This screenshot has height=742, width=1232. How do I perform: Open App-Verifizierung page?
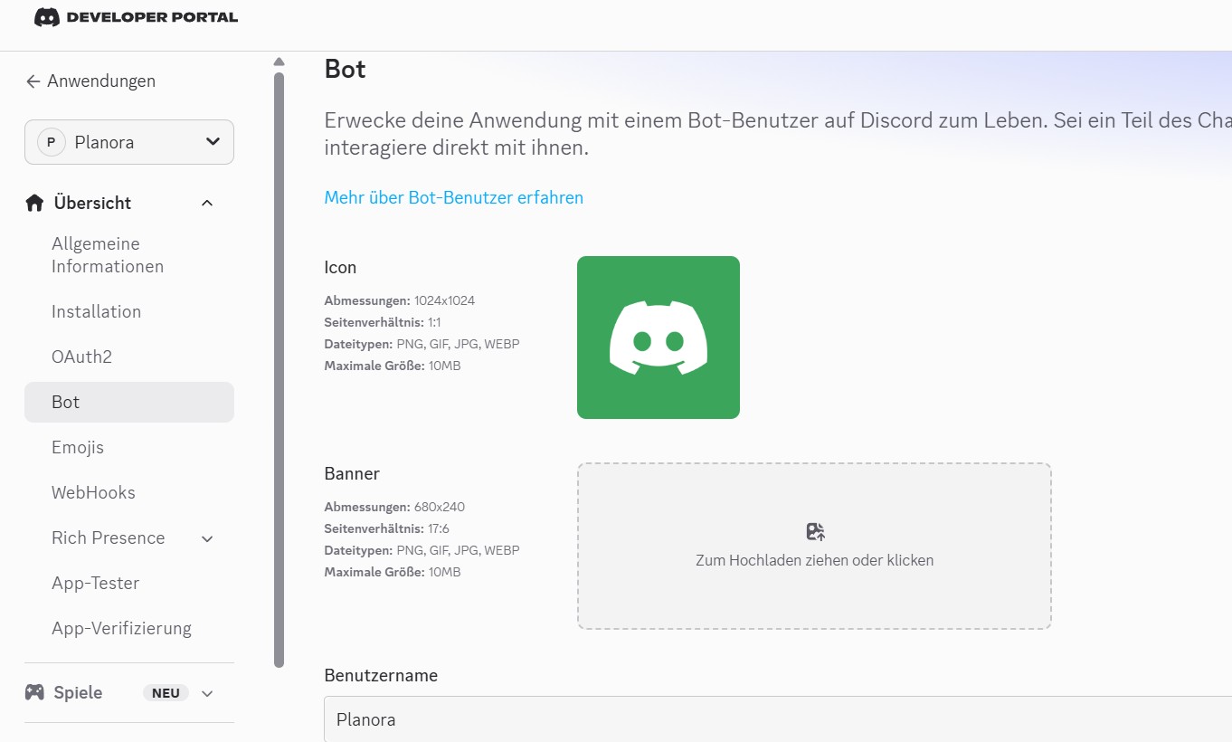(121, 628)
